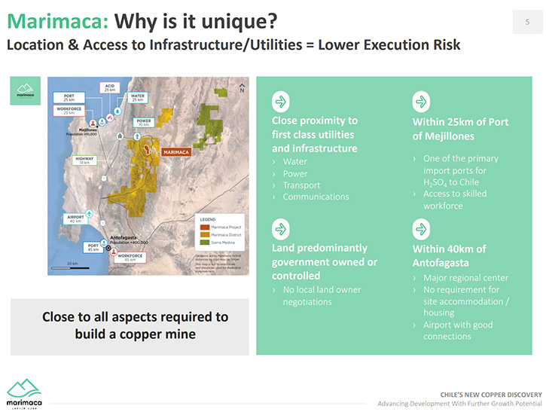Click the Sierra Medina green legend swatch

[204, 243]
